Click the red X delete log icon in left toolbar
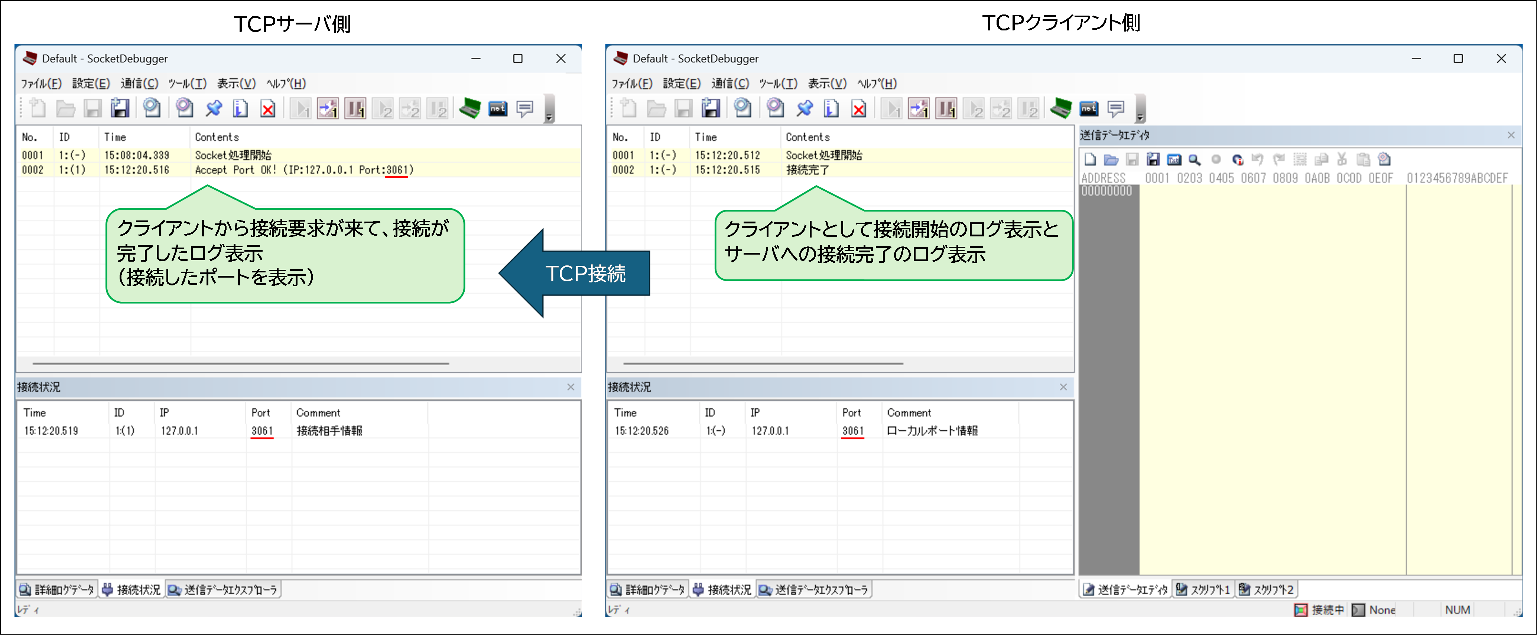Screen dimensions: 1537x635 tap(268, 108)
